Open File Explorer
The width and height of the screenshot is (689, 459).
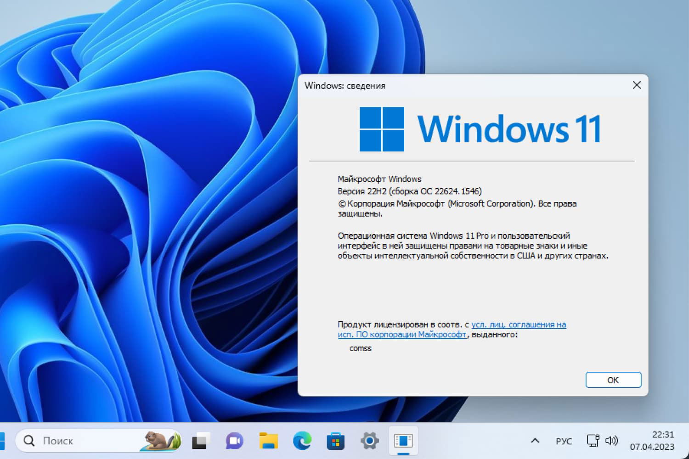(268, 441)
